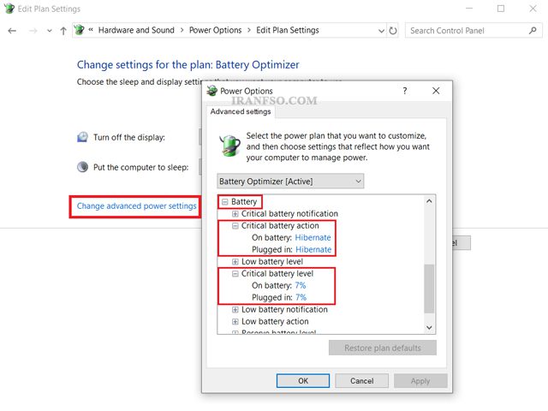Open the address bar history dropdown
This screenshot has height=411, width=548.
tap(381, 31)
